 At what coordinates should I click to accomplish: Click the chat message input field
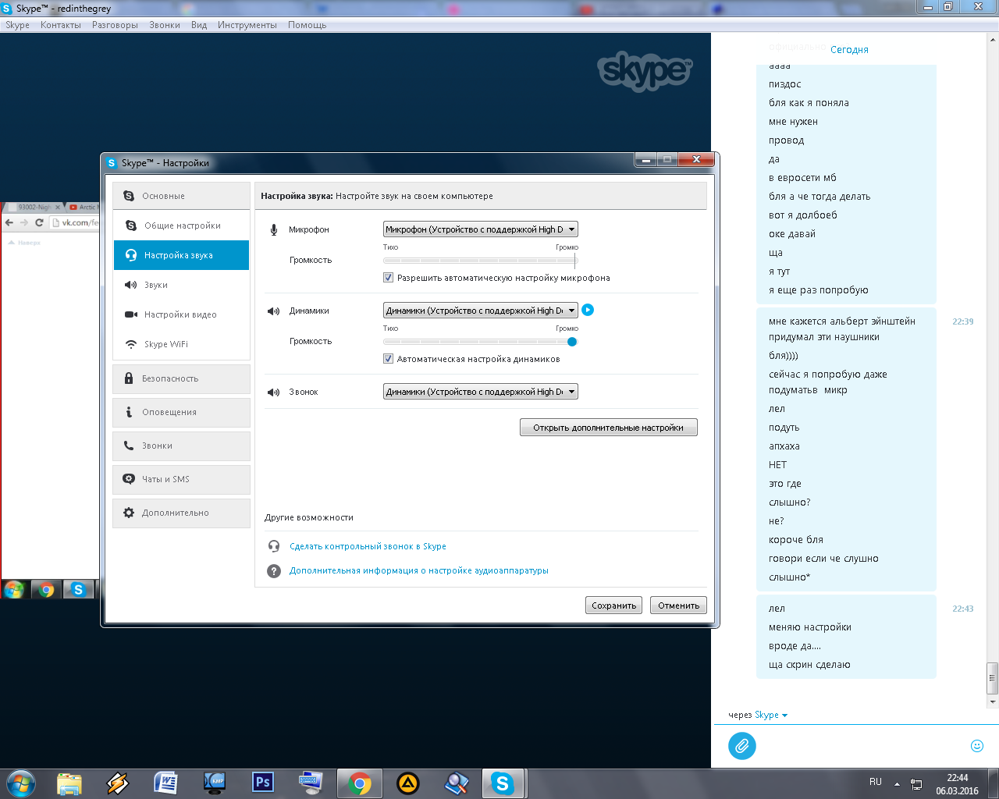click(x=862, y=745)
